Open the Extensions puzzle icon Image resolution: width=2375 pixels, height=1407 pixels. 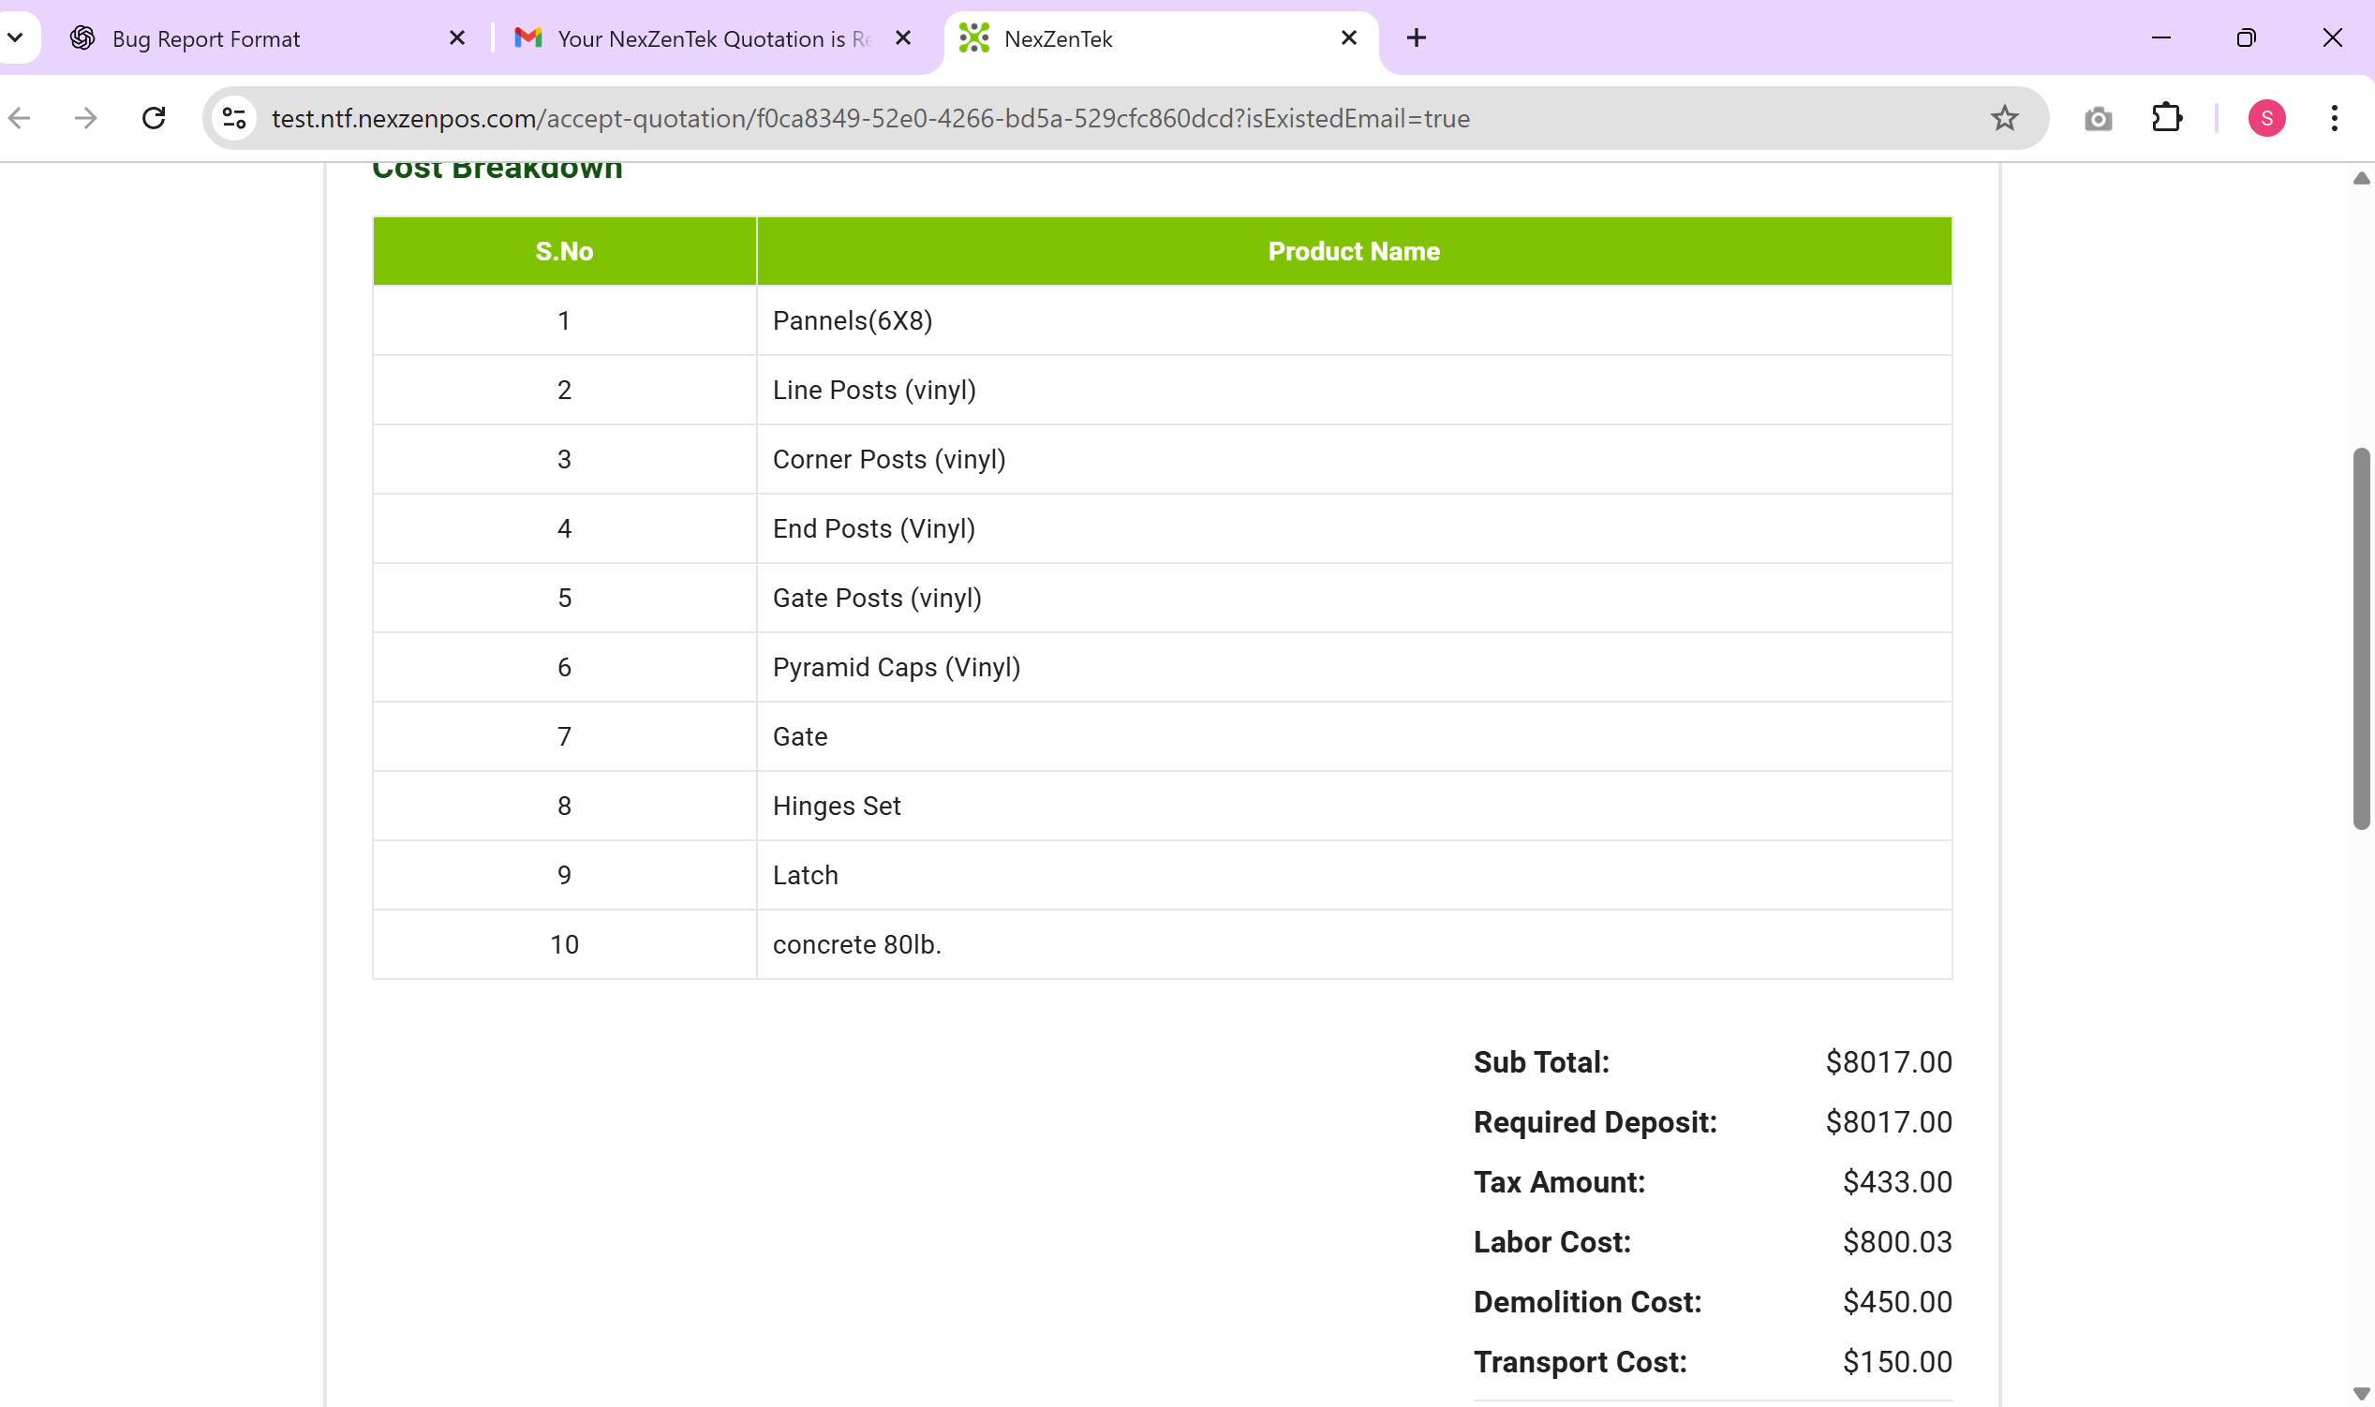tap(2166, 118)
